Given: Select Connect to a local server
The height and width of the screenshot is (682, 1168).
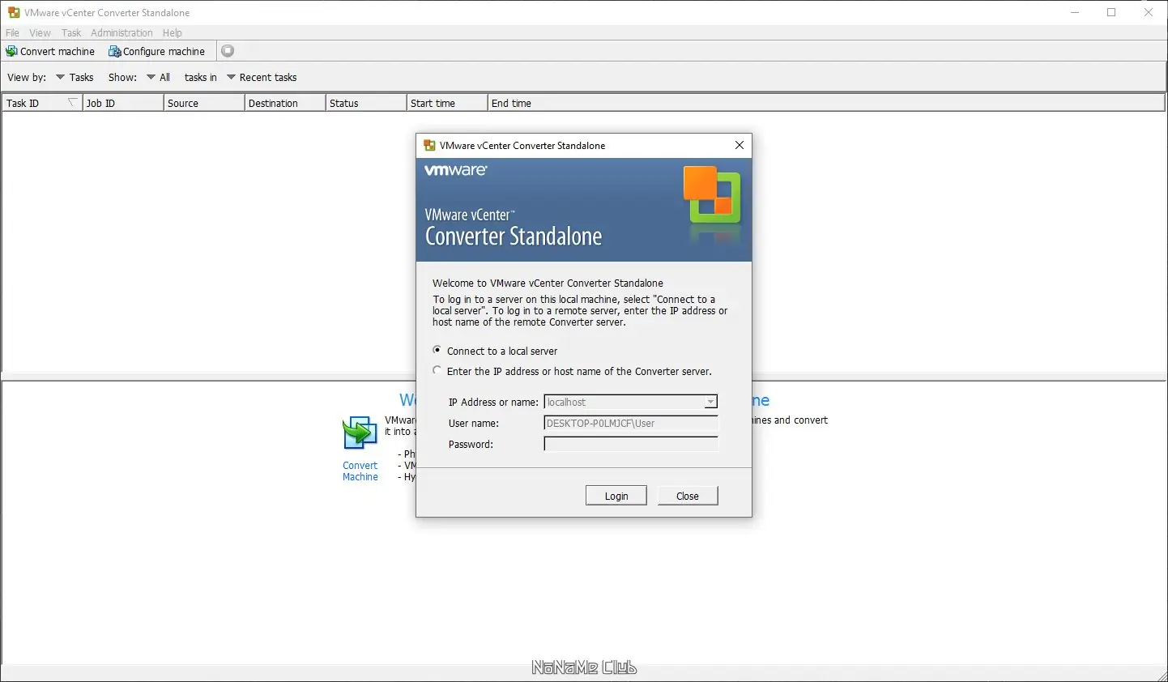Looking at the screenshot, I should click(x=437, y=351).
